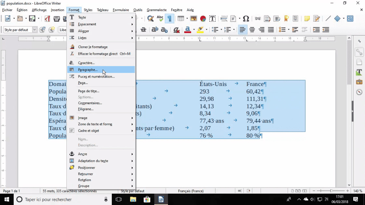Insert a special character (Ω icon)
The width and height of the screenshot is (365, 205).
click(246, 18)
